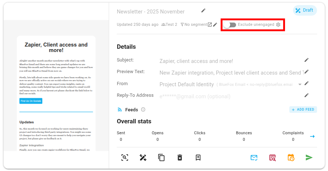The width and height of the screenshot is (328, 171).
Task: Click Find Us On Socials button in preview
Action: click(x=31, y=101)
